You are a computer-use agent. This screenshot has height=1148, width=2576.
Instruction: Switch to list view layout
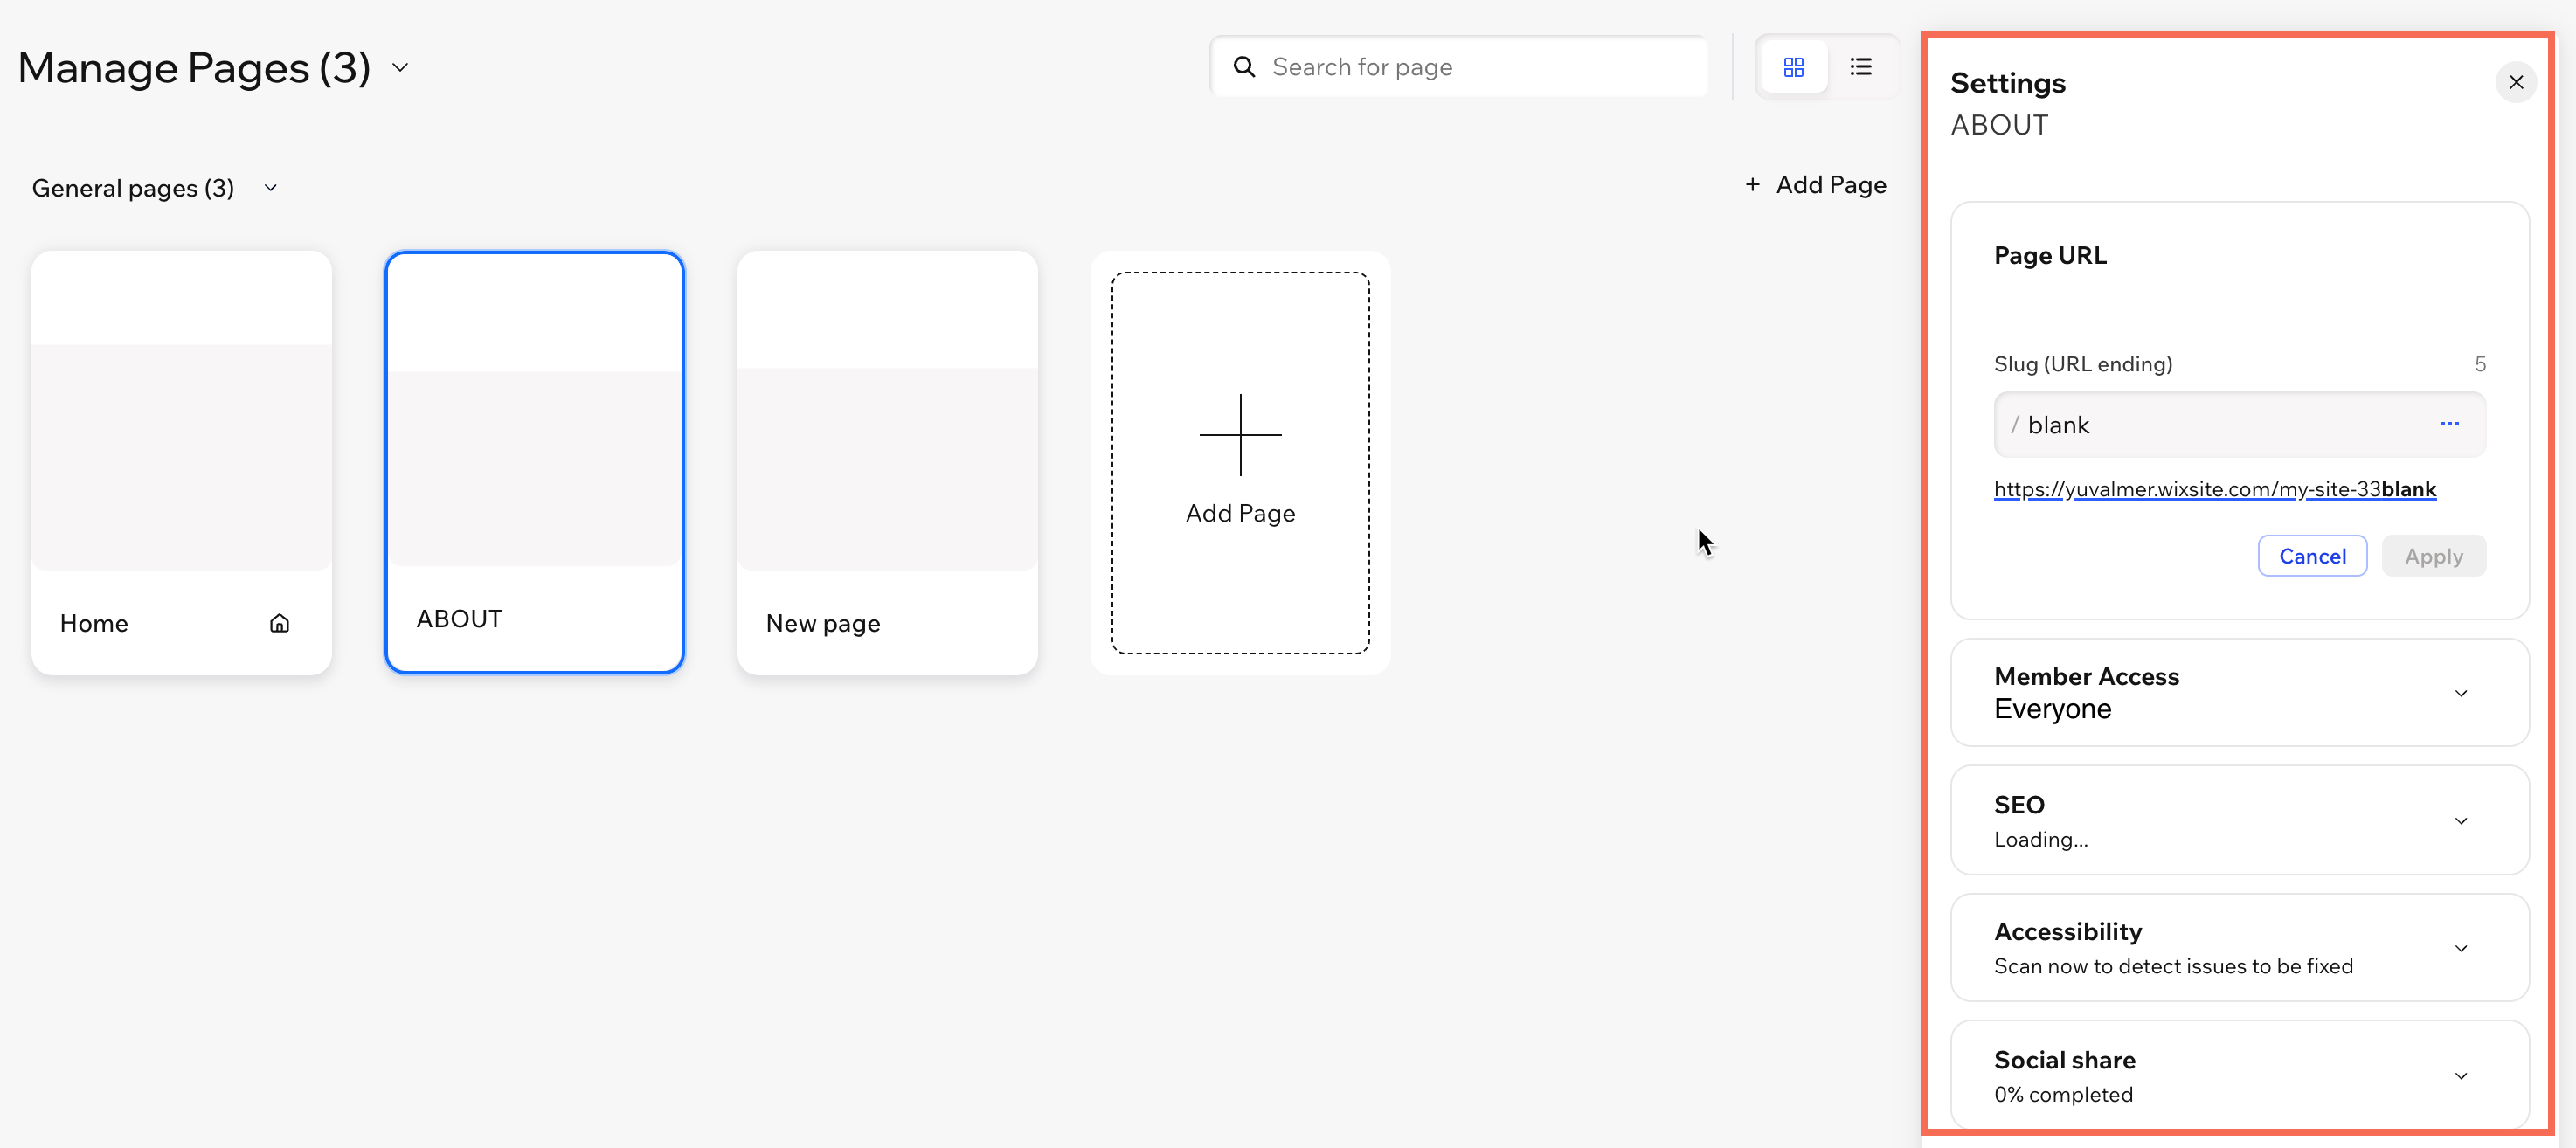pyautogui.click(x=1860, y=67)
